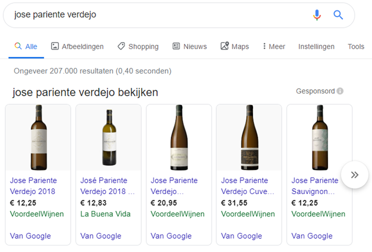Open Jose Pariente Verdejo 2018 listing

33,186
